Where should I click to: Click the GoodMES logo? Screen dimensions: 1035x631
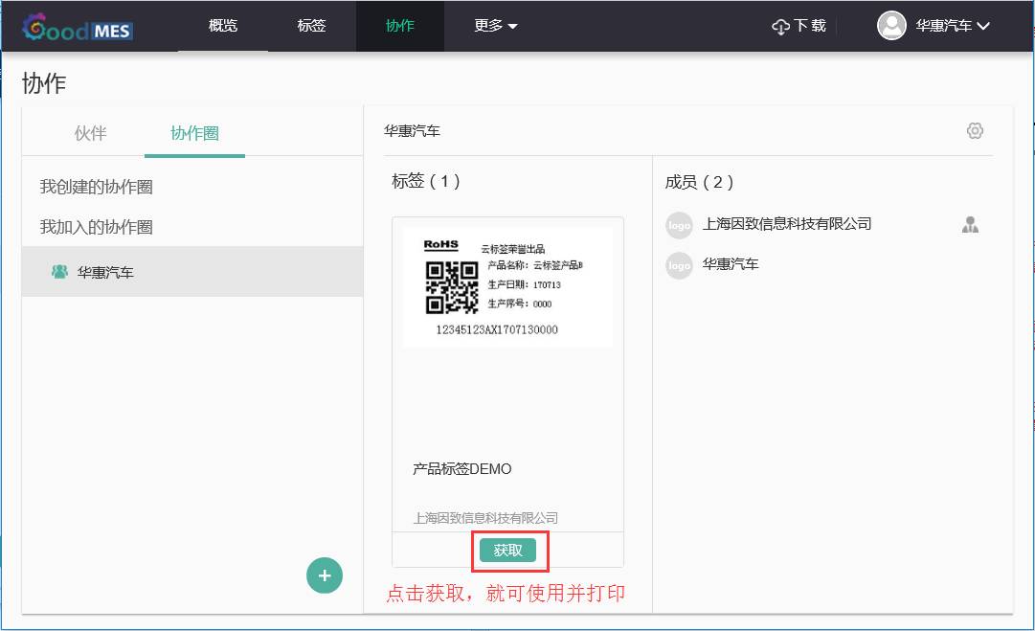(x=78, y=28)
